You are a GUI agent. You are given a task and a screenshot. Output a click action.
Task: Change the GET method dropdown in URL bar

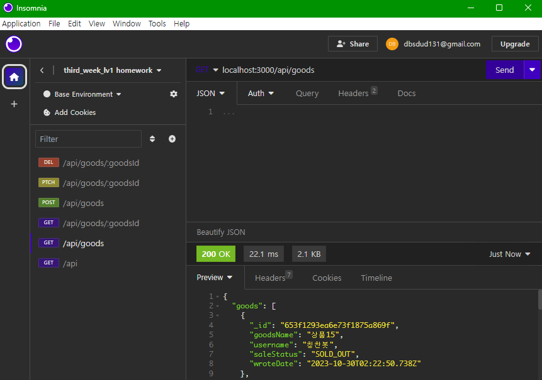point(206,70)
